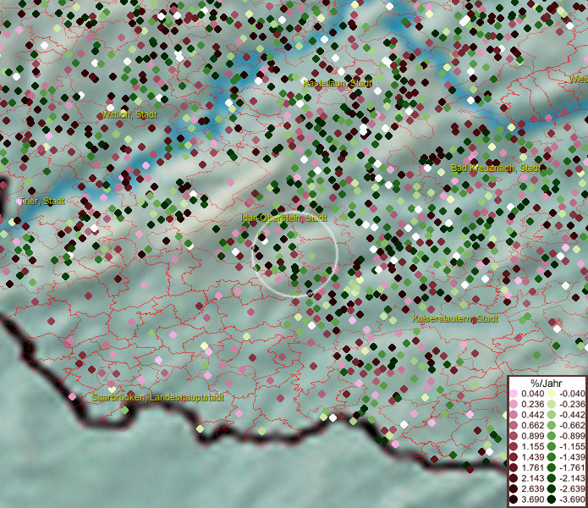Click the Saarbrücken, Landeshauptstadt label
Viewport: 588px width, 508px height.
click(x=158, y=397)
